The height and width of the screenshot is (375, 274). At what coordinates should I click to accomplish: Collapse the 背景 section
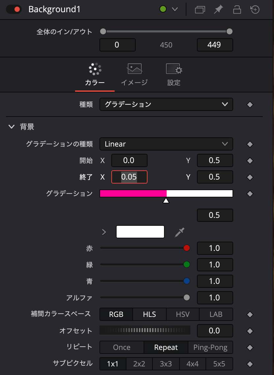point(12,126)
